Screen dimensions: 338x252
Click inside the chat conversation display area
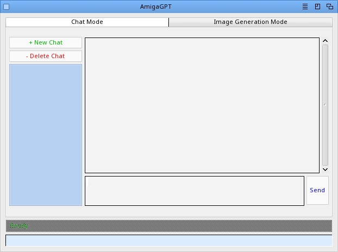202,105
